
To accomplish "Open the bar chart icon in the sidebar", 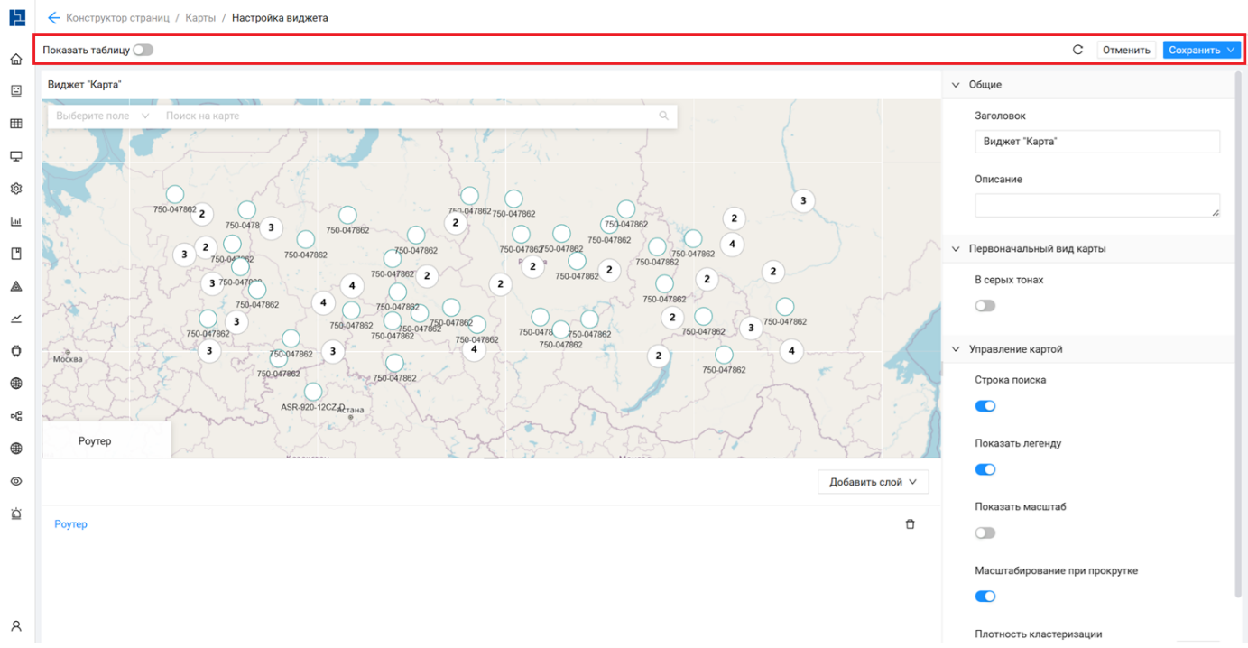I will click(x=16, y=221).
